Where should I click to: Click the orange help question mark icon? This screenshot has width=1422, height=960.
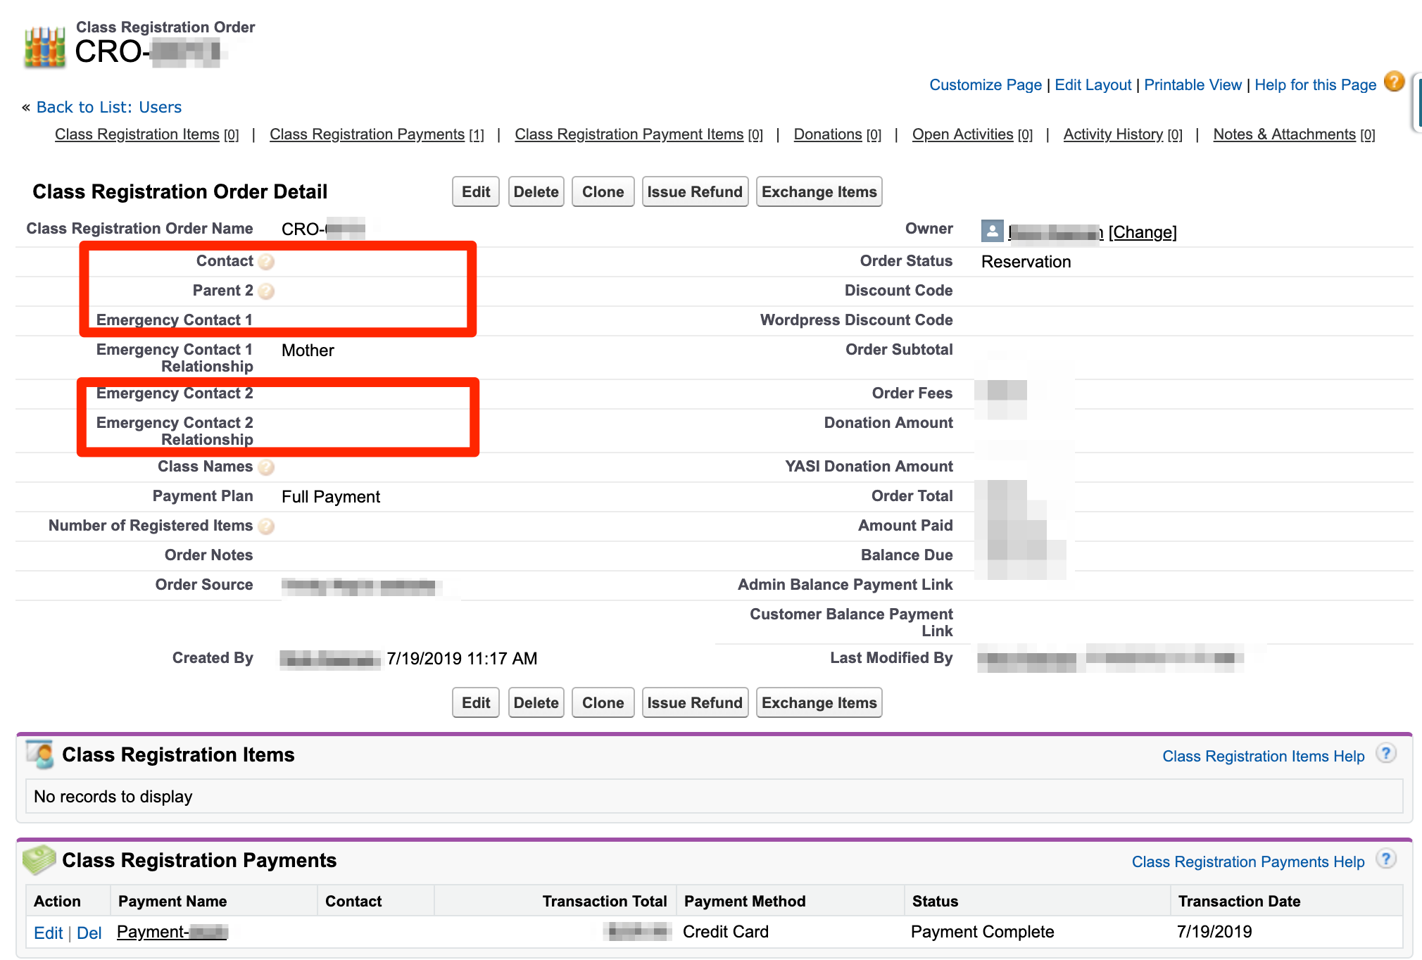point(1394,82)
